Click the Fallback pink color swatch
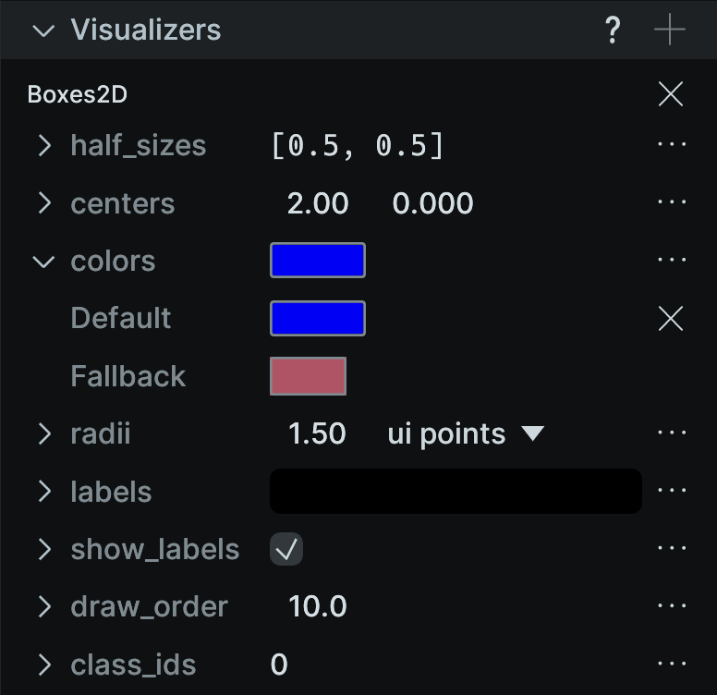This screenshot has width=717, height=695. [x=309, y=376]
